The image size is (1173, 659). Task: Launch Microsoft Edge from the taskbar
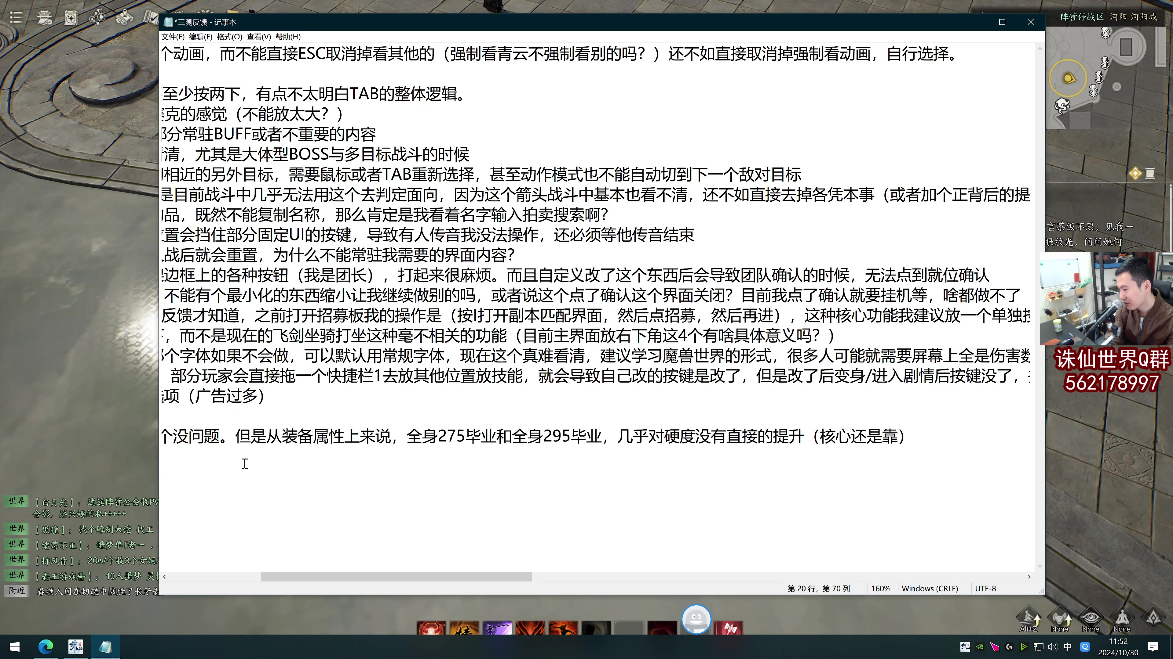[46, 647]
